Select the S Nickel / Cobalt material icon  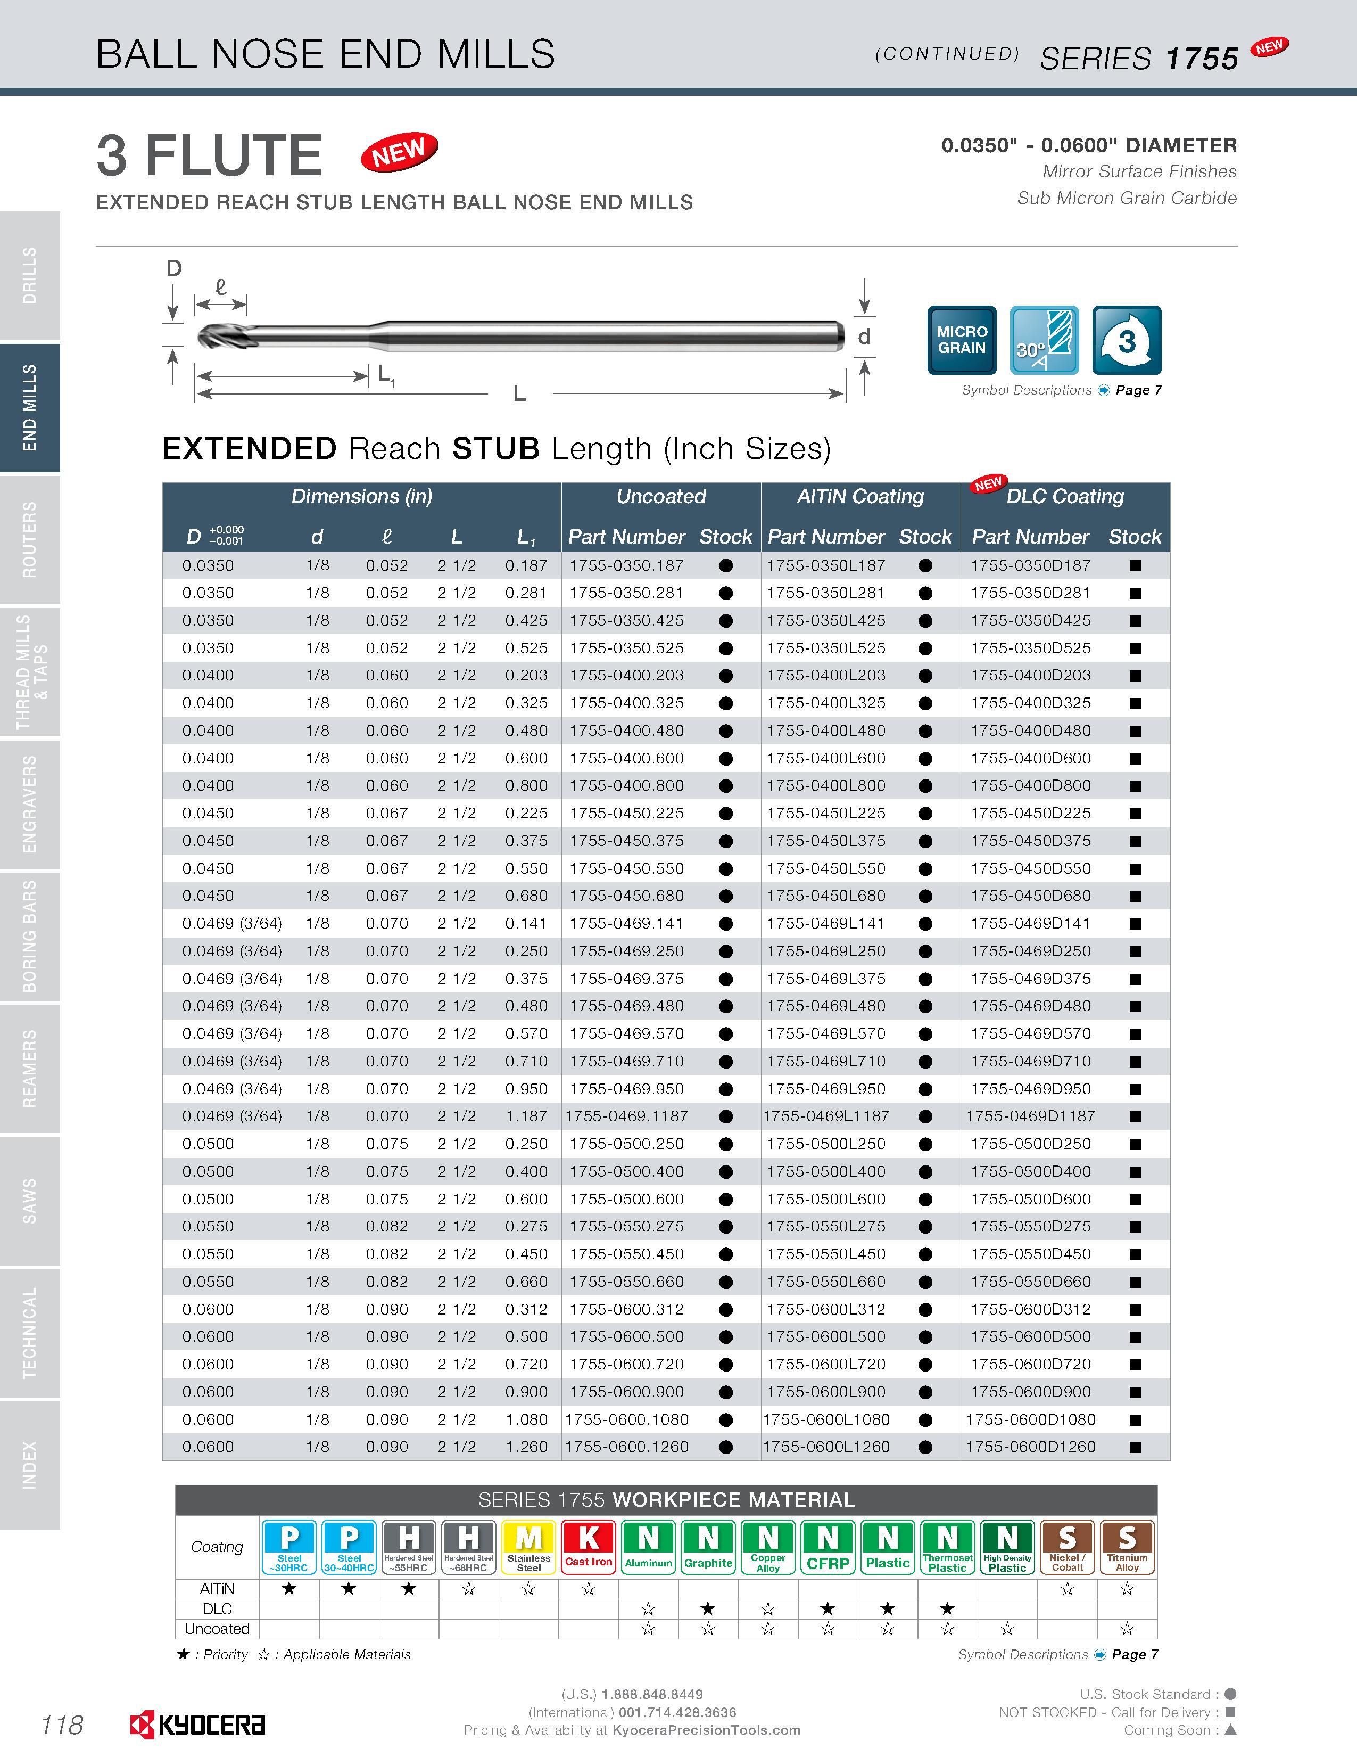point(1068,1547)
